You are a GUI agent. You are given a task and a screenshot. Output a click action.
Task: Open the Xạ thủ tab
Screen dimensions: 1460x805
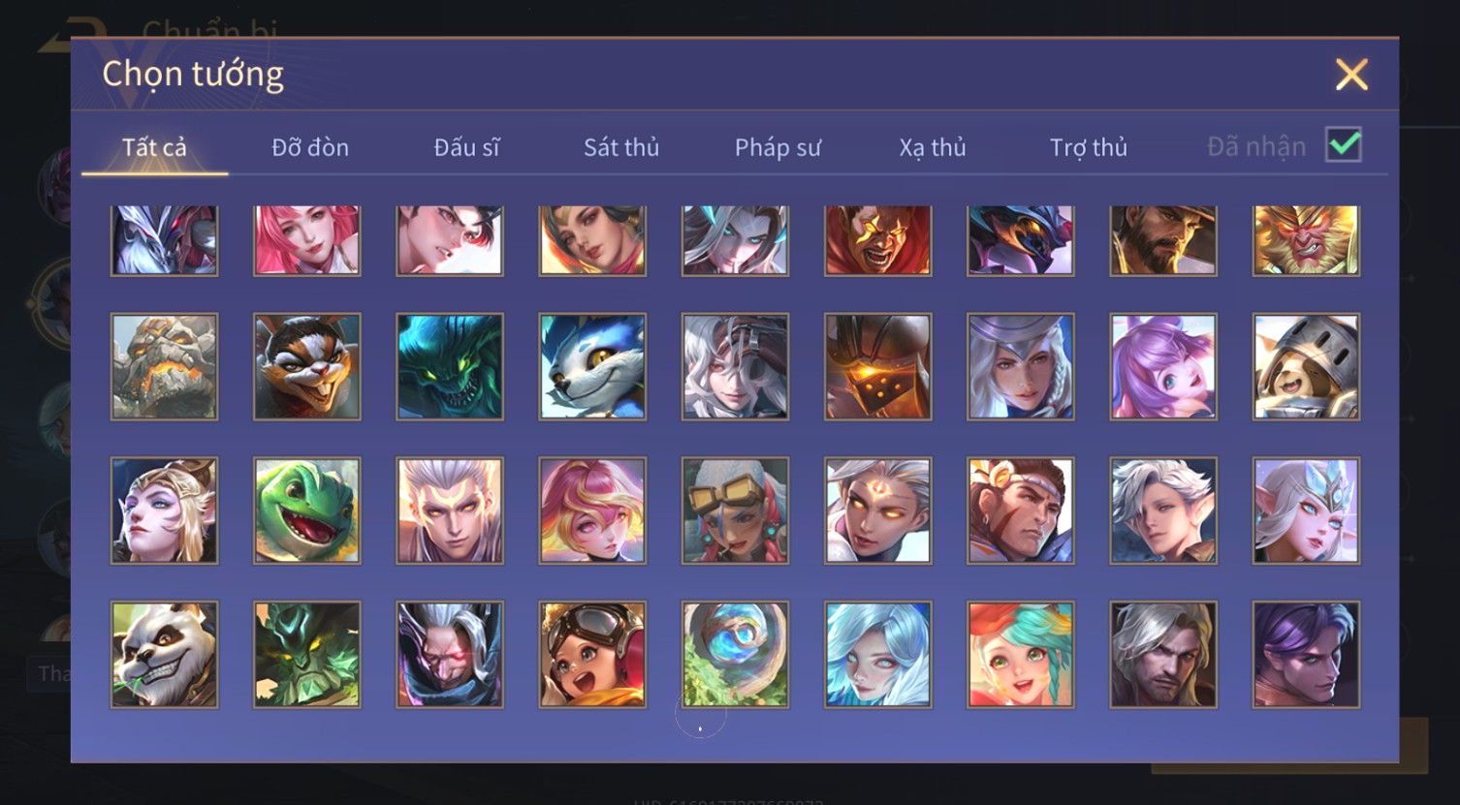point(933,147)
